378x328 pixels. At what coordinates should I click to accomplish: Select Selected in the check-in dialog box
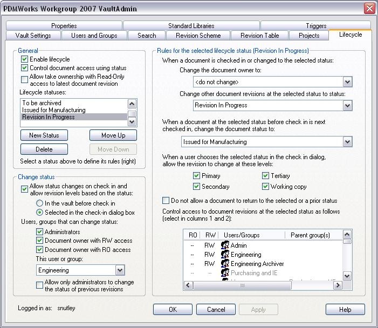coord(39,213)
